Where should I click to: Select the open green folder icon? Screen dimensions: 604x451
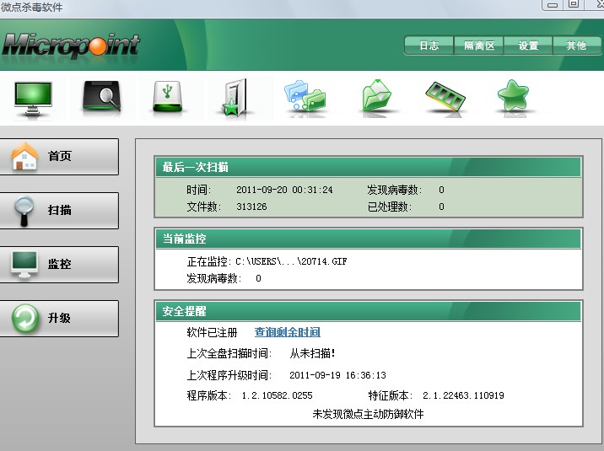pyautogui.click(x=376, y=95)
